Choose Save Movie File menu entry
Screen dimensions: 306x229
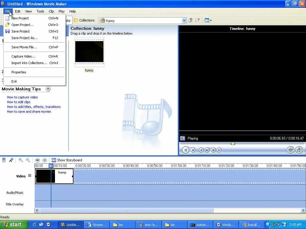coord(35,47)
